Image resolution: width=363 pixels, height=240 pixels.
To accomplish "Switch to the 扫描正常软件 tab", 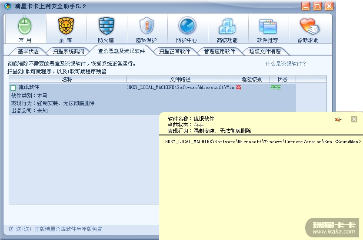I will (x=175, y=52).
